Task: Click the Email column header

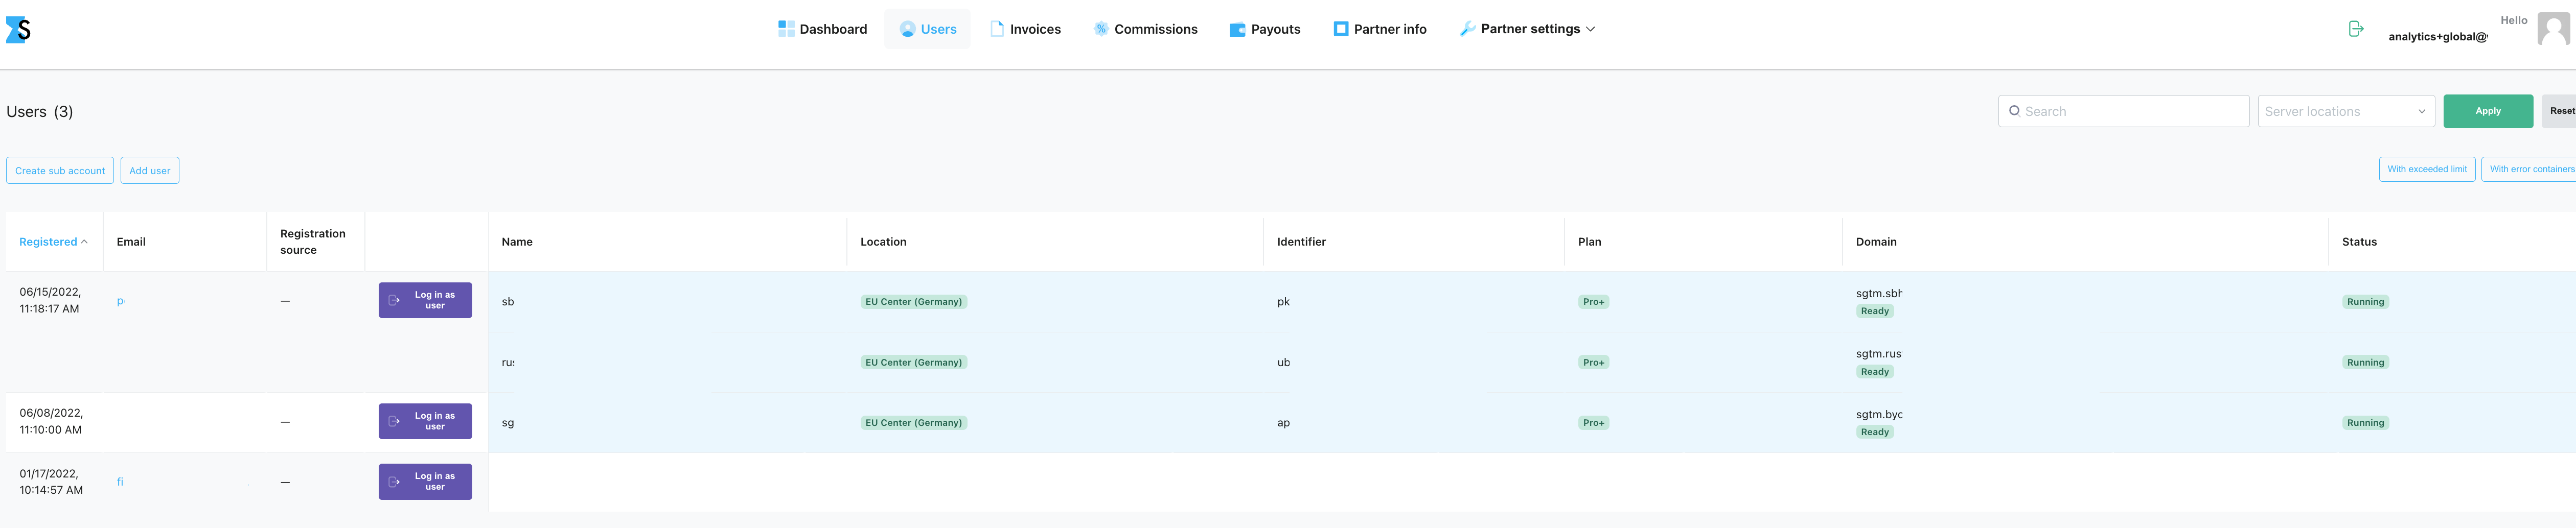Action: pyautogui.click(x=131, y=242)
